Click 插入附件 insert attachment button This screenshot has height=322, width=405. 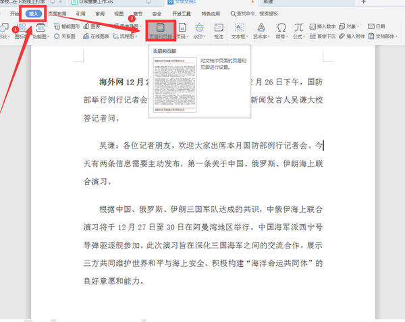tap(355, 36)
